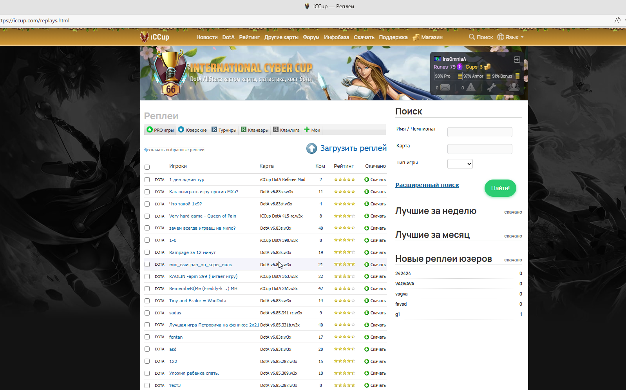Click the upload replay arrow icon
Screen dimensions: 626x390
pyautogui.click(x=311, y=148)
